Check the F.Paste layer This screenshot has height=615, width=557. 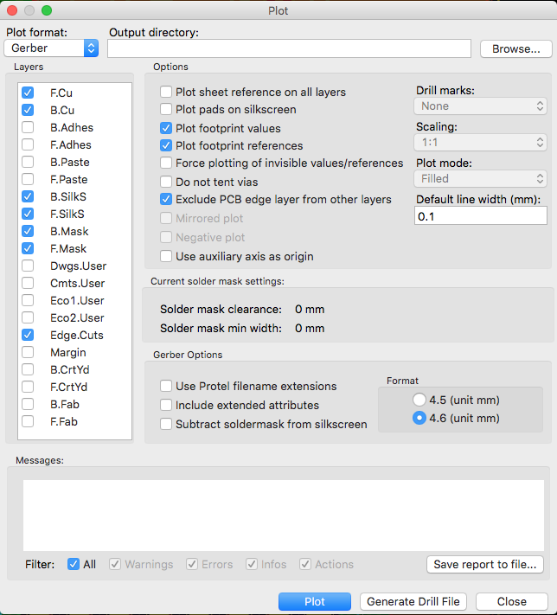(28, 179)
